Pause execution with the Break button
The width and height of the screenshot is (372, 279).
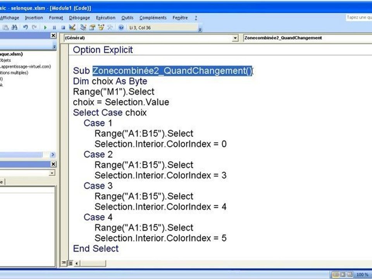(54, 28)
